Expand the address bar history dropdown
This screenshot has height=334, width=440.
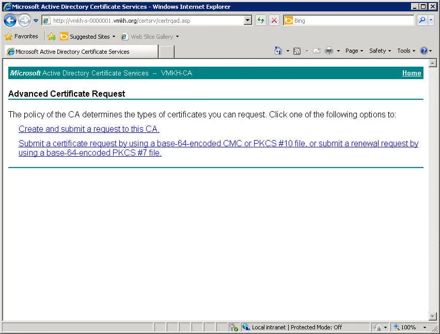point(247,21)
